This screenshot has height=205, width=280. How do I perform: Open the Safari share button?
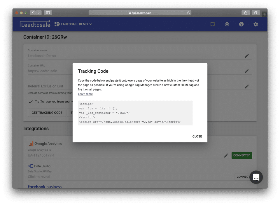coord(246,13)
